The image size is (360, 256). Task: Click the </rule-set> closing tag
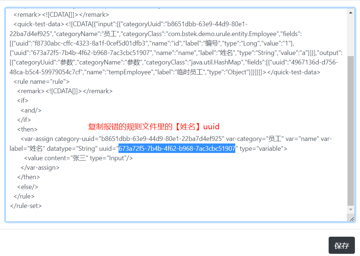pyautogui.click(x=26, y=206)
